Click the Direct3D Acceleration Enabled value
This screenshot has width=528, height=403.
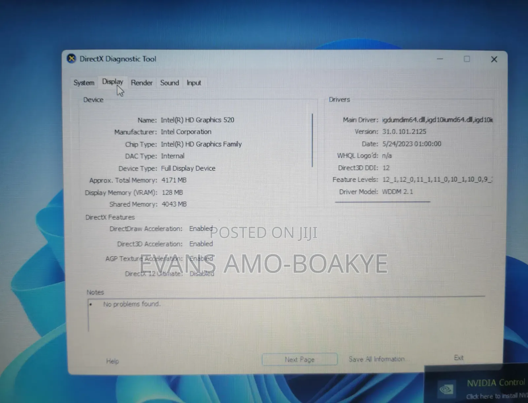[201, 244]
